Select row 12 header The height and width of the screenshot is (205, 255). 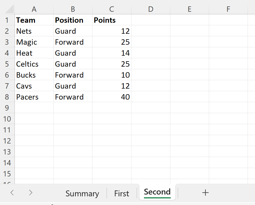tap(7, 141)
